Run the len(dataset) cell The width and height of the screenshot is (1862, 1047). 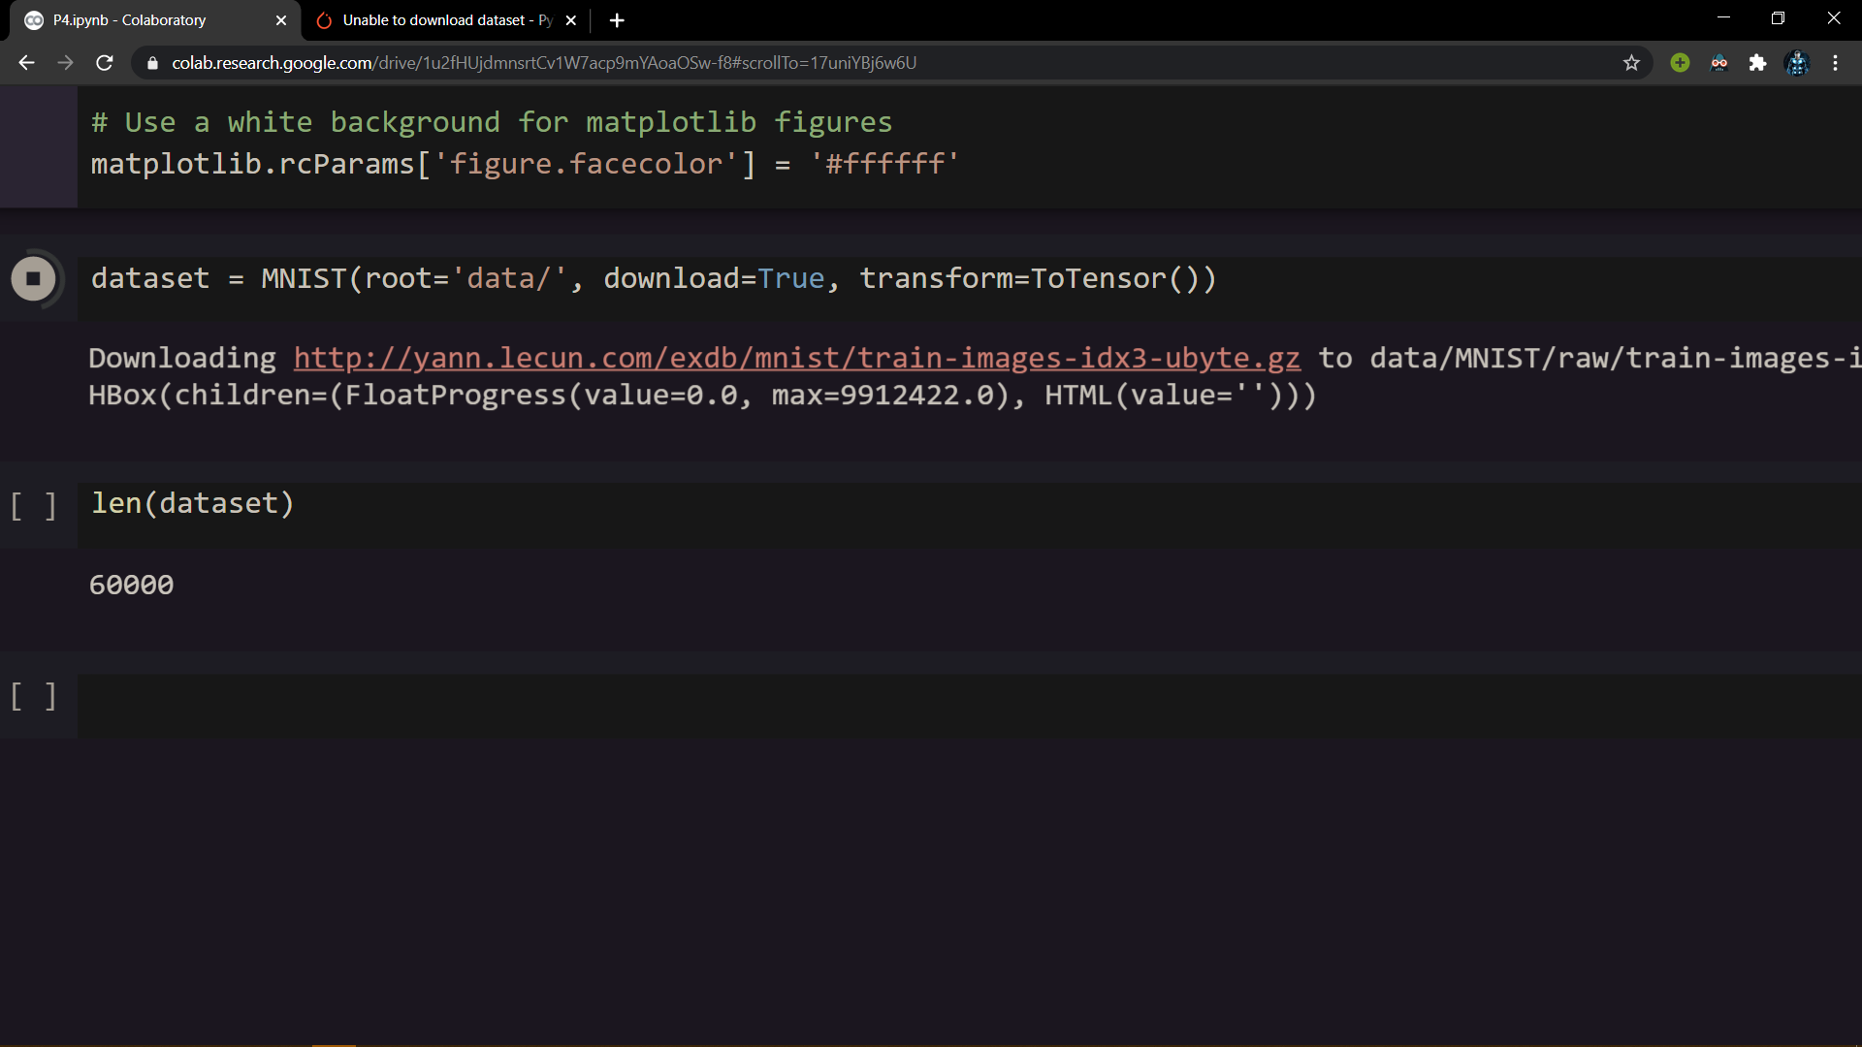tap(33, 505)
